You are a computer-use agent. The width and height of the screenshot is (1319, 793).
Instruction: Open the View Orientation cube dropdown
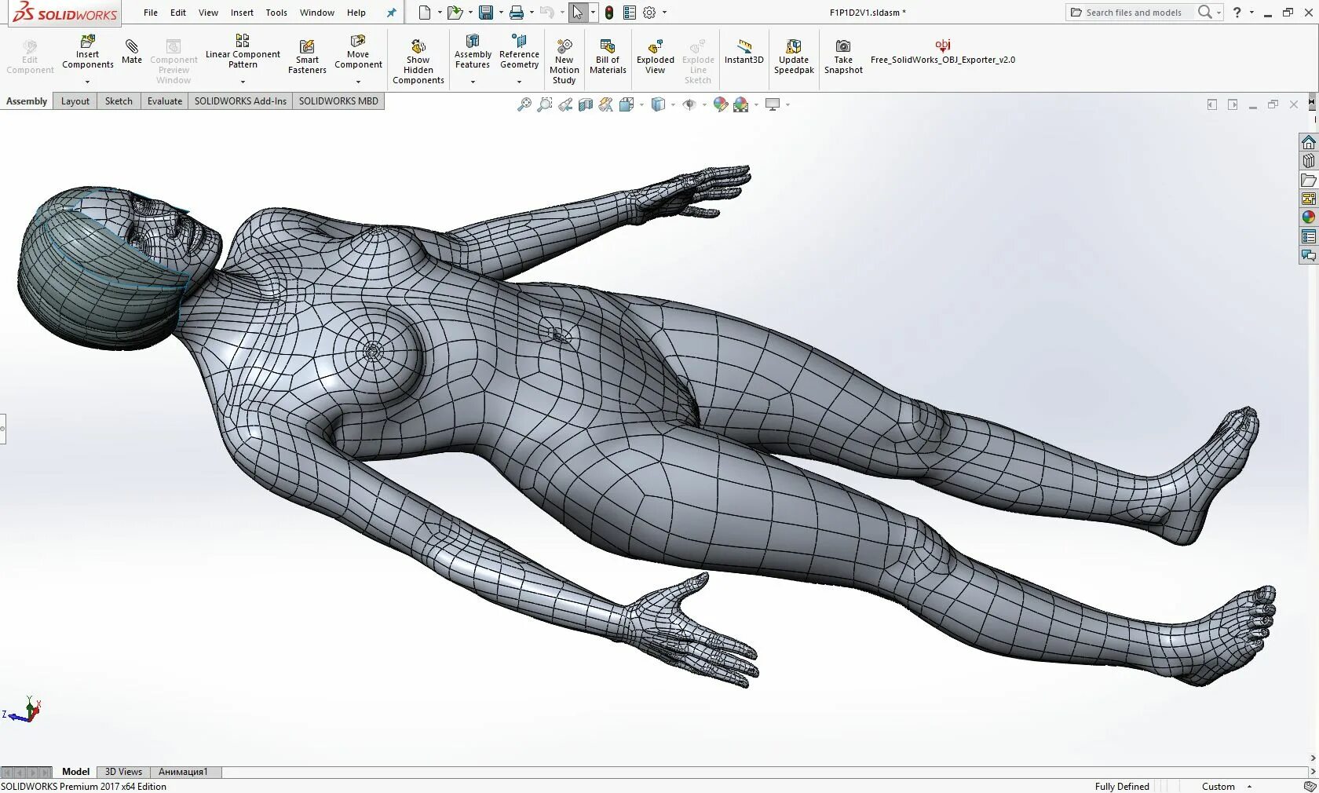[641, 104]
